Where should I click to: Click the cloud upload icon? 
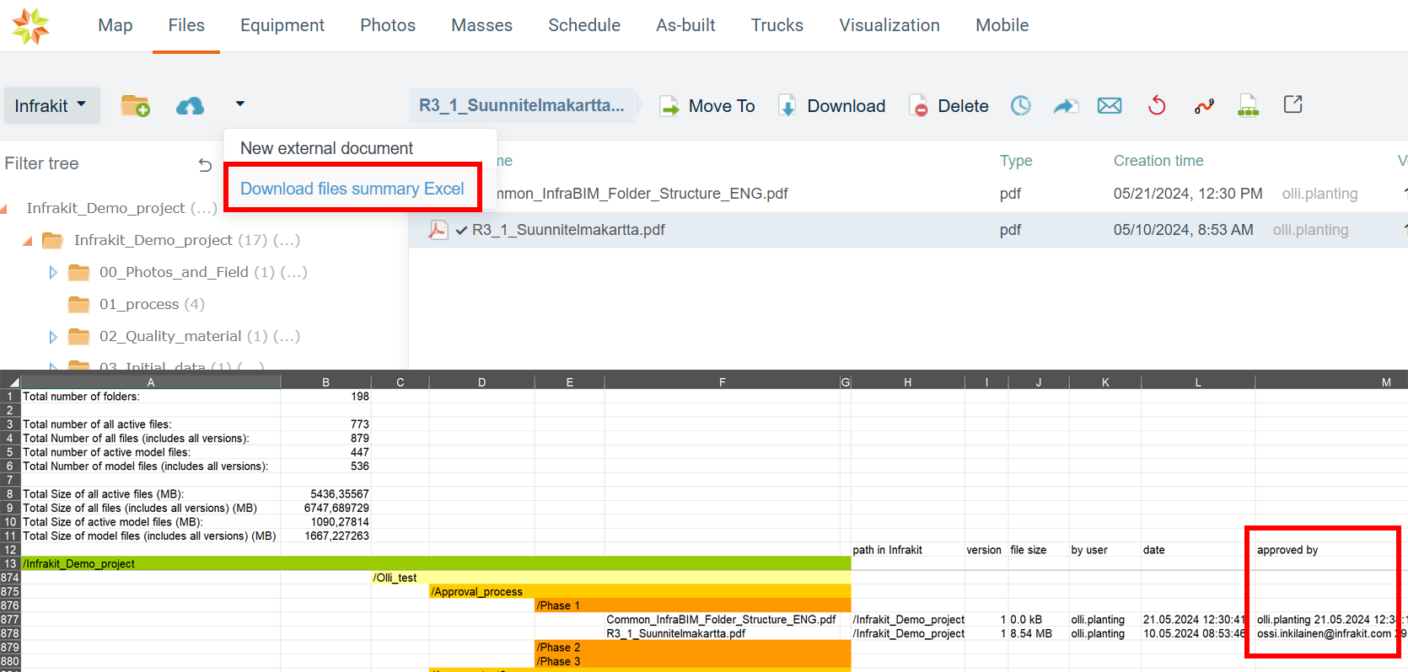190,106
